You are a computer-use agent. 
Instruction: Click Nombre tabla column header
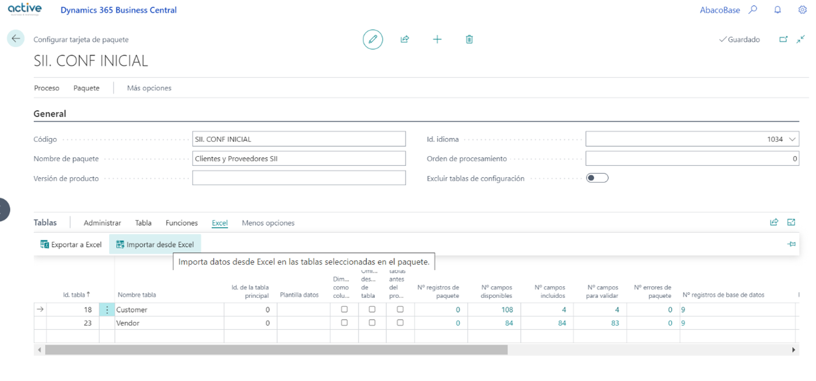pyautogui.click(x=136, y=295)
